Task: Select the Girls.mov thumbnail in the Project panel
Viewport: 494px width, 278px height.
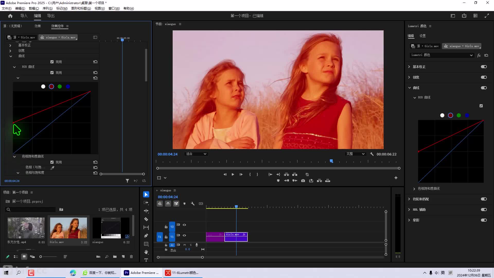Action: (68, 228)
